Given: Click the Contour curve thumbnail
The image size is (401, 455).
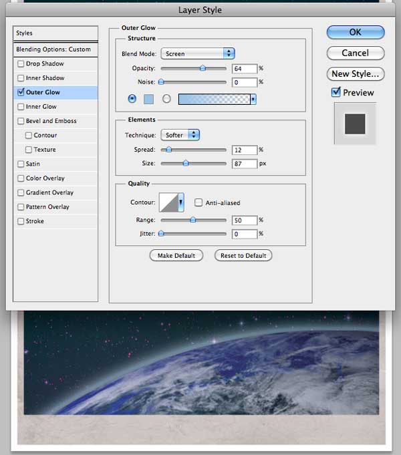Looking at the screenshot, I should click(x=168, y=202).
